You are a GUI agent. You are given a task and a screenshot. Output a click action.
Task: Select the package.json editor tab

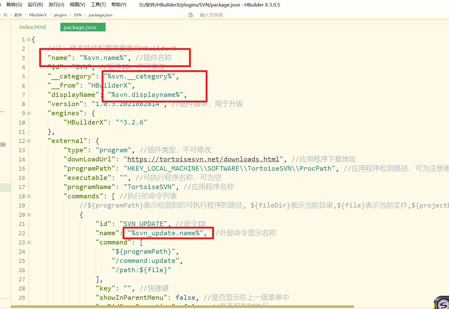tap(80, 27)
